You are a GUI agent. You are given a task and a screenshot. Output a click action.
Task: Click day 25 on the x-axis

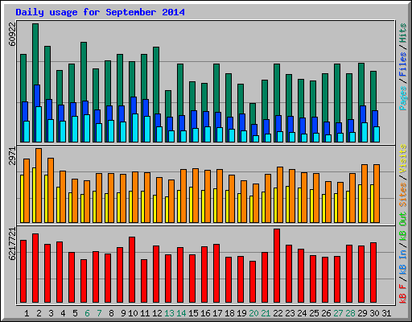314,313
